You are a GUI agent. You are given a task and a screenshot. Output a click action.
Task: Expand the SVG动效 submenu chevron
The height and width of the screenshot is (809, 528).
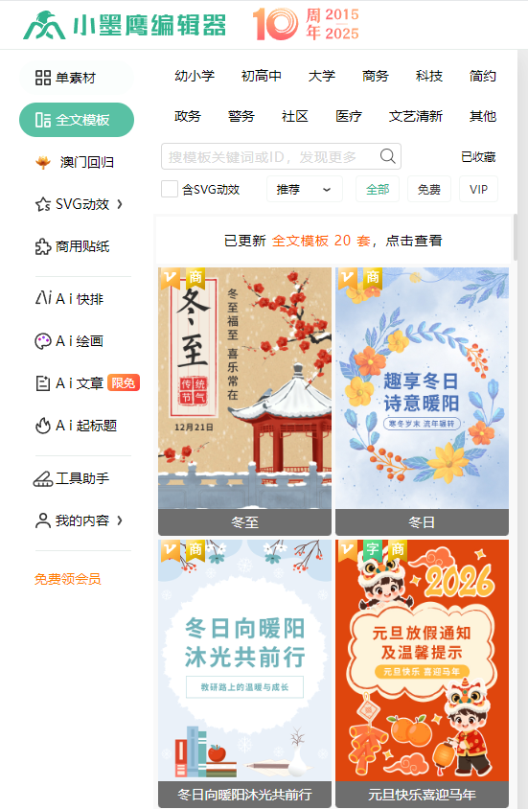point(120,204)
